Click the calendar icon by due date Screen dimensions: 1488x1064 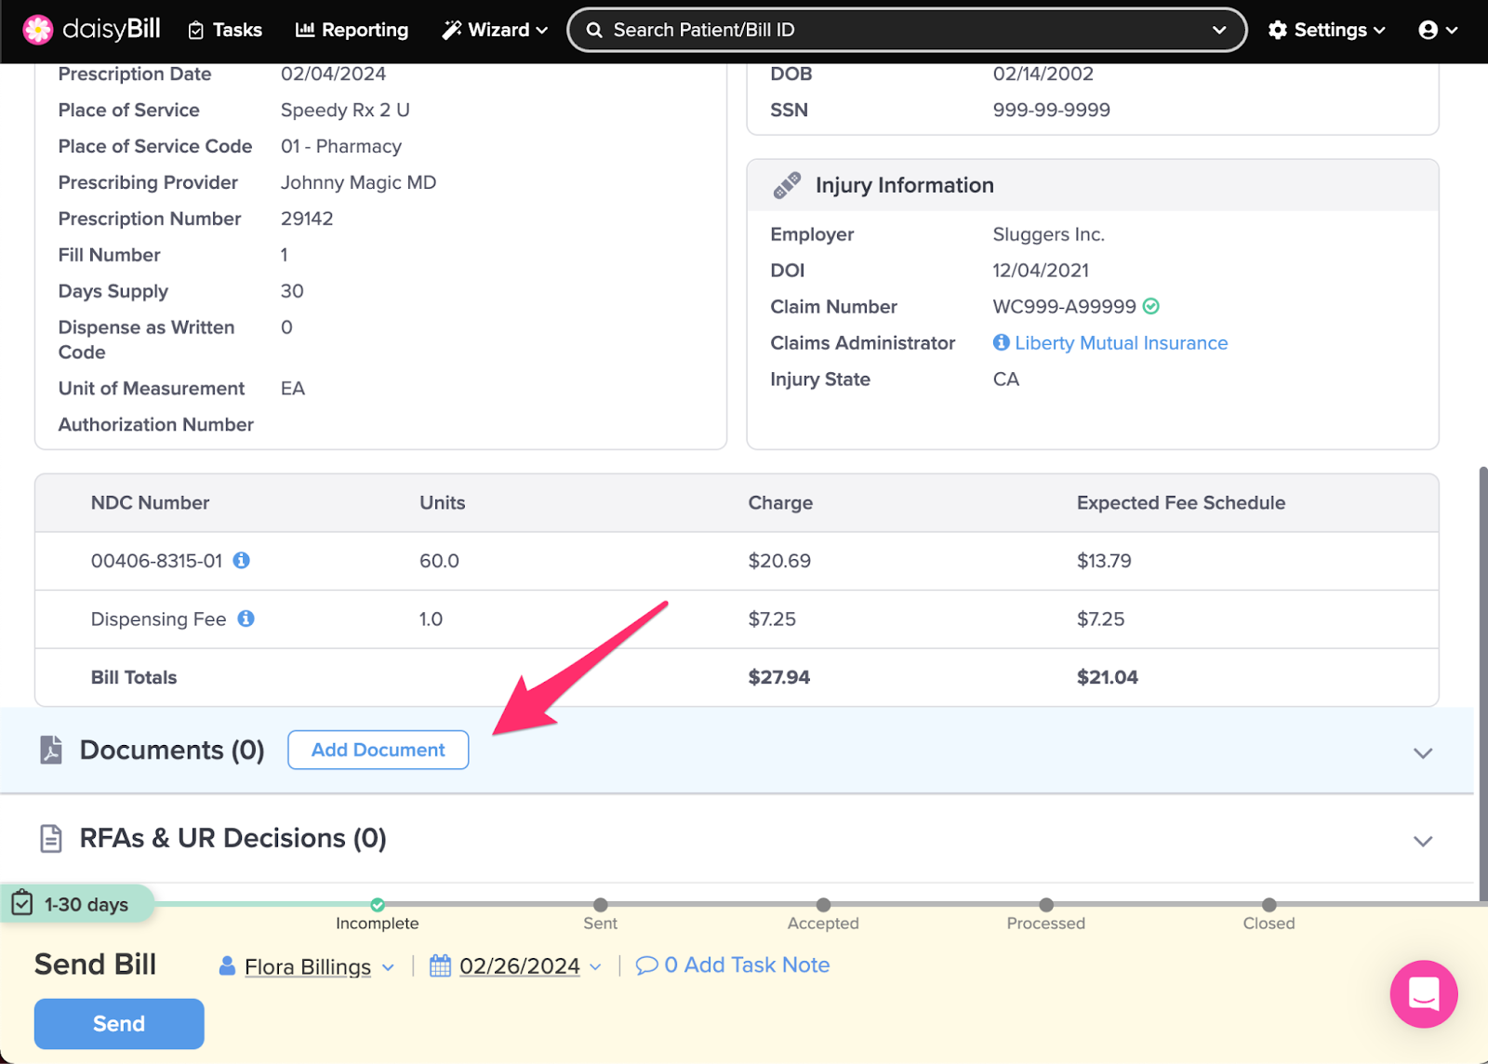click(440, 965)
